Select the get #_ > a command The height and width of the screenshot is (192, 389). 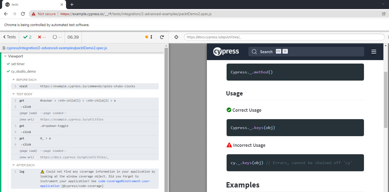click(85, 139)
